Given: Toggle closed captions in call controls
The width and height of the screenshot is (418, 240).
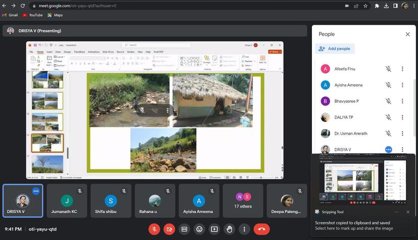Looking at the screenshot, I should pos(184,229).
